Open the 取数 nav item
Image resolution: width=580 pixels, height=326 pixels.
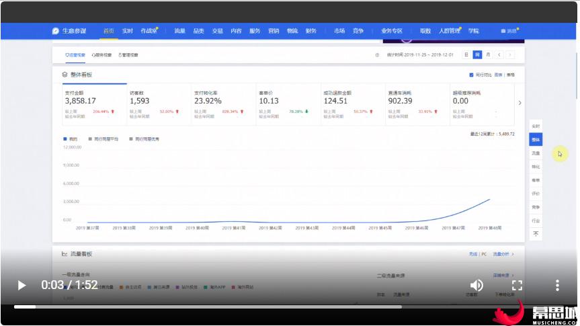click(425, 31)
